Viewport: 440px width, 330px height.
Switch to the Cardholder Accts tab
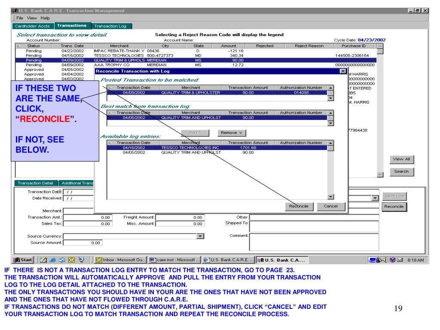(33, 26)
